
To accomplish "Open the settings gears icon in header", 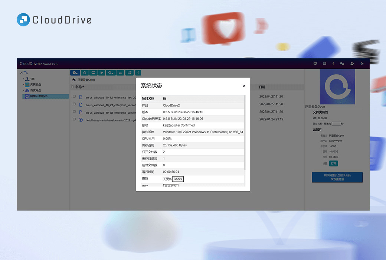I will click(342, 64).
